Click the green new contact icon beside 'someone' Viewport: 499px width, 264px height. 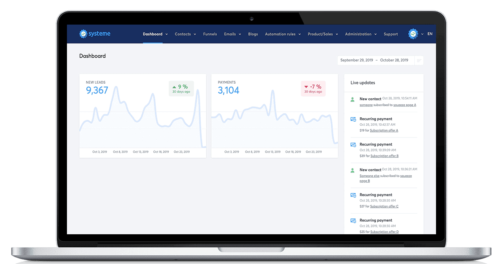(x=352, y=99)
